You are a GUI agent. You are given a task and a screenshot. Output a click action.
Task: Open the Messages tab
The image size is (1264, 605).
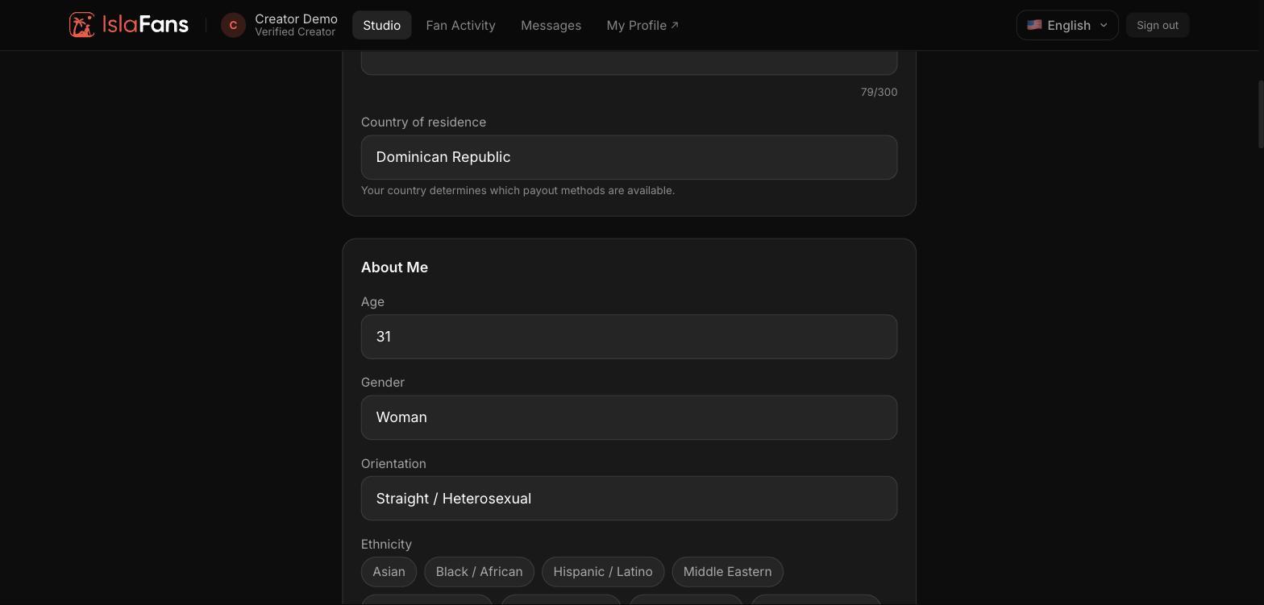click(551, 25)
